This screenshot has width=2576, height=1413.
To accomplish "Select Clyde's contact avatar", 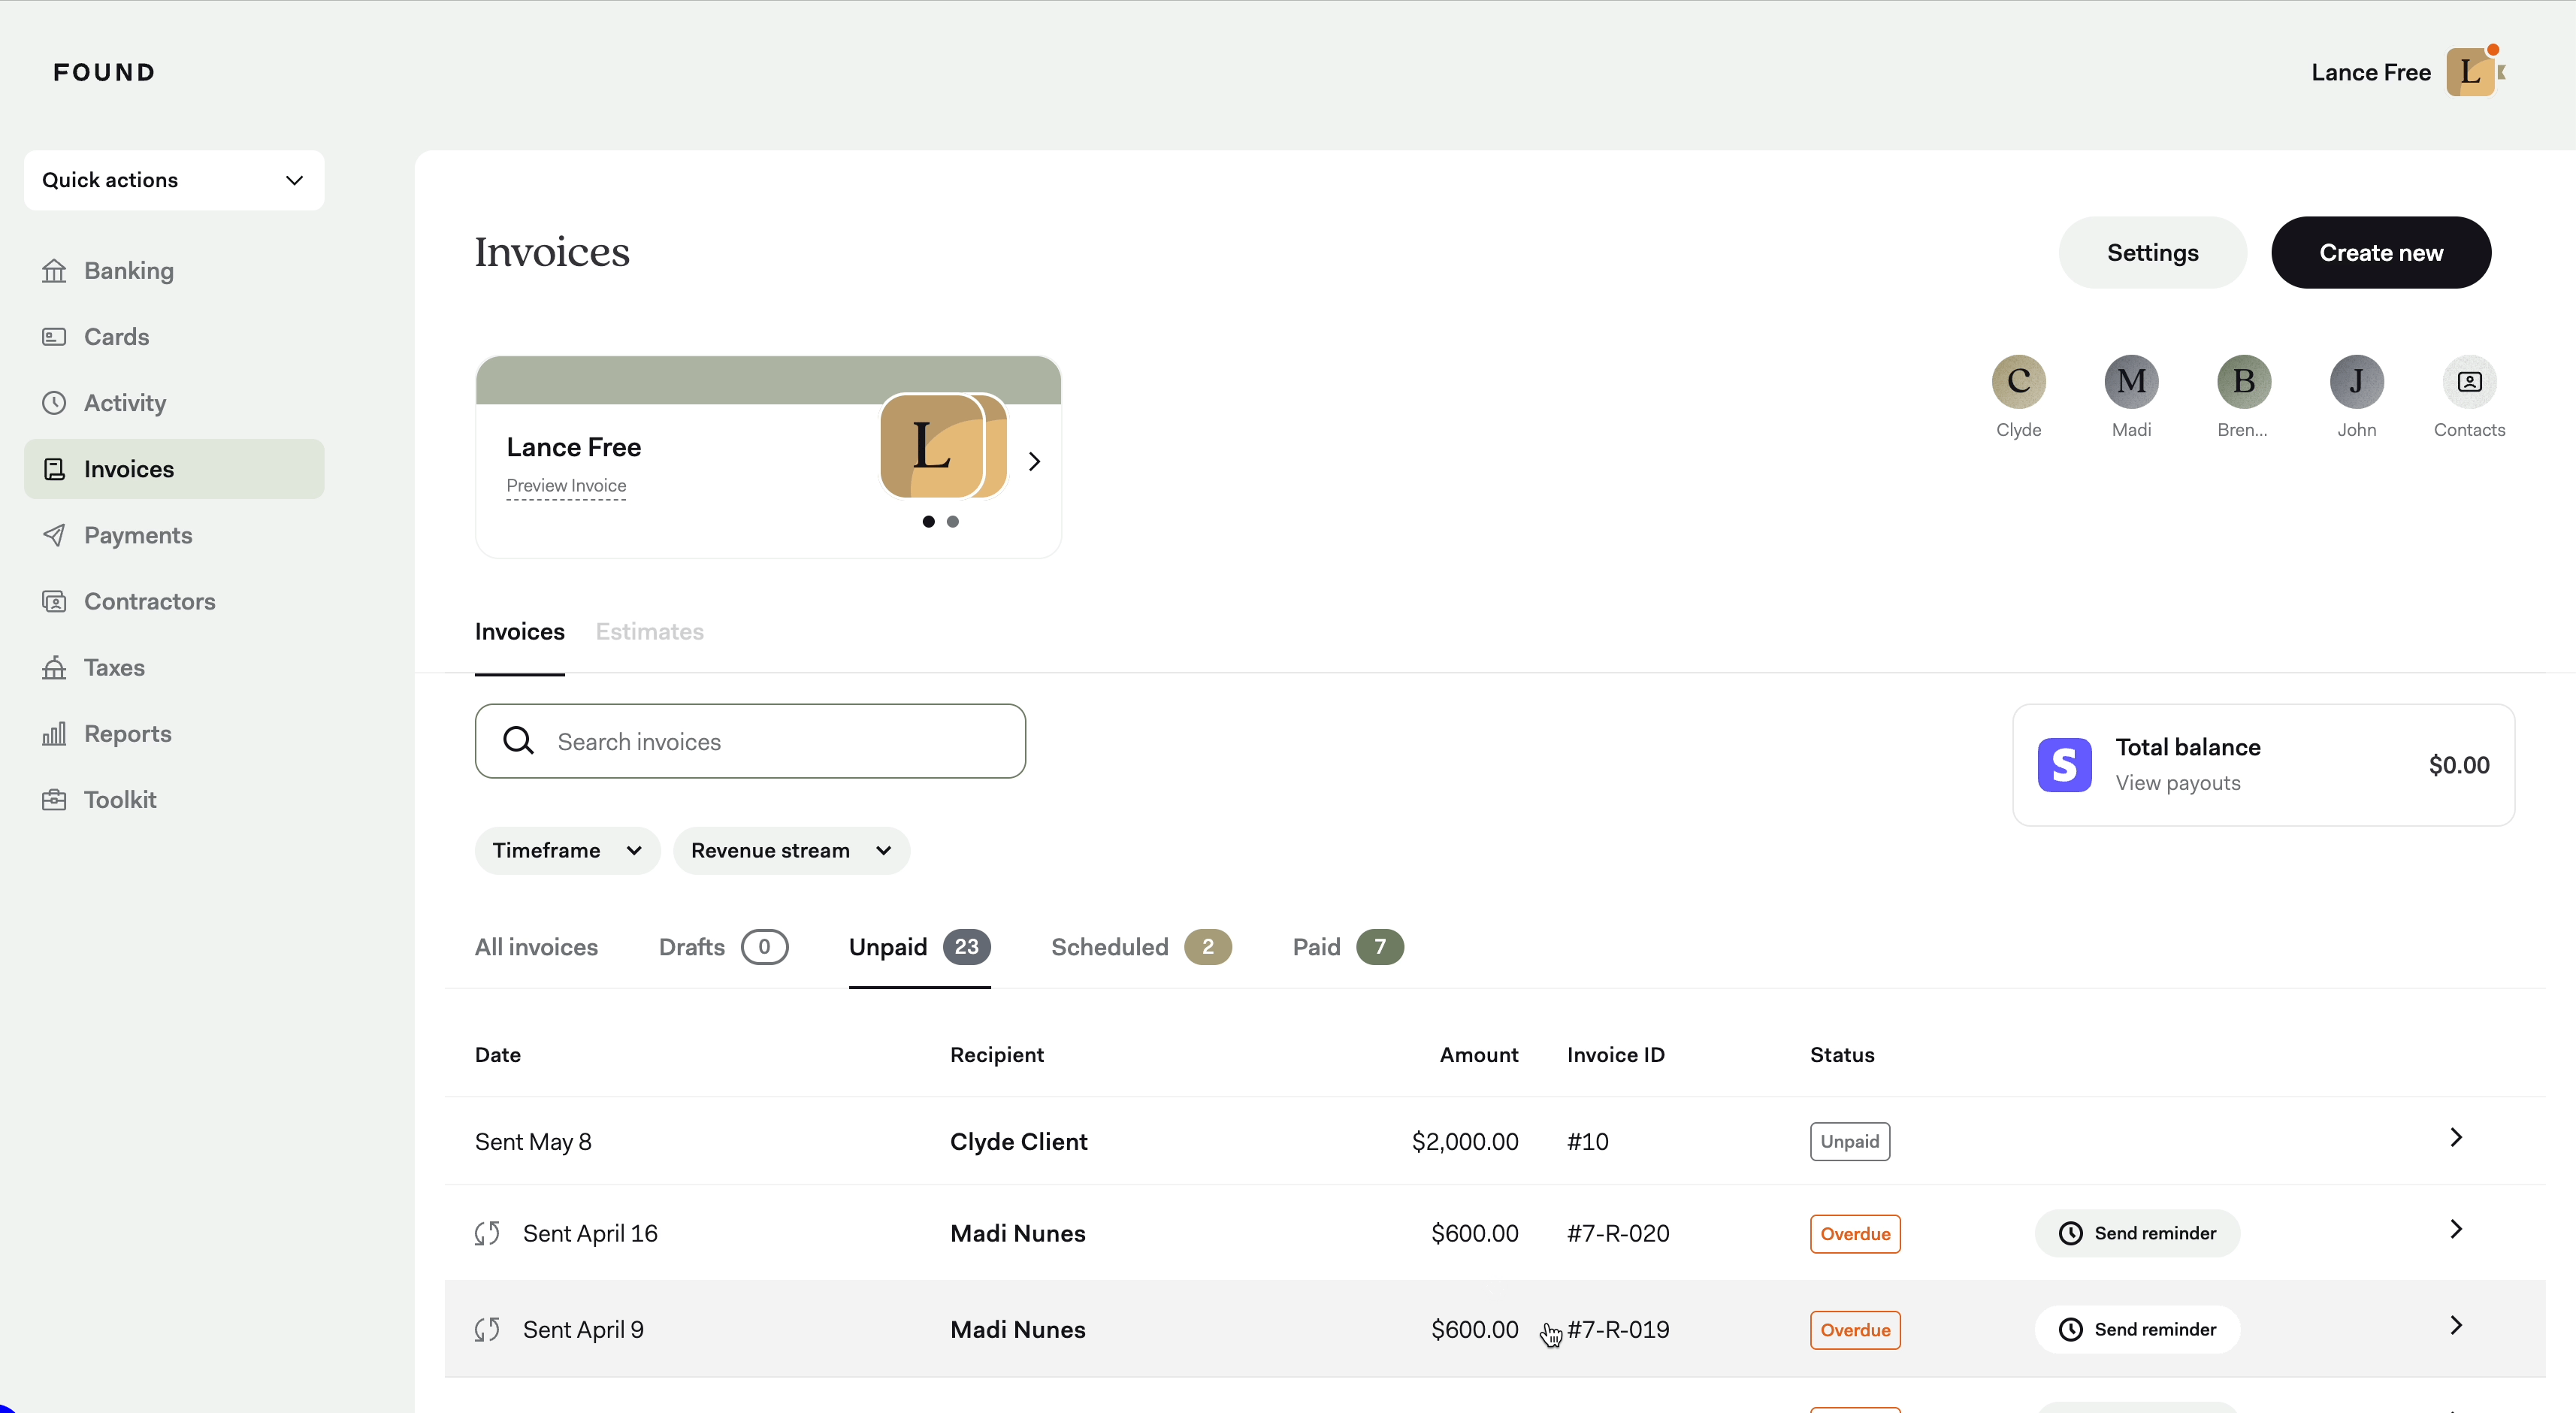I will point(2018,382).
